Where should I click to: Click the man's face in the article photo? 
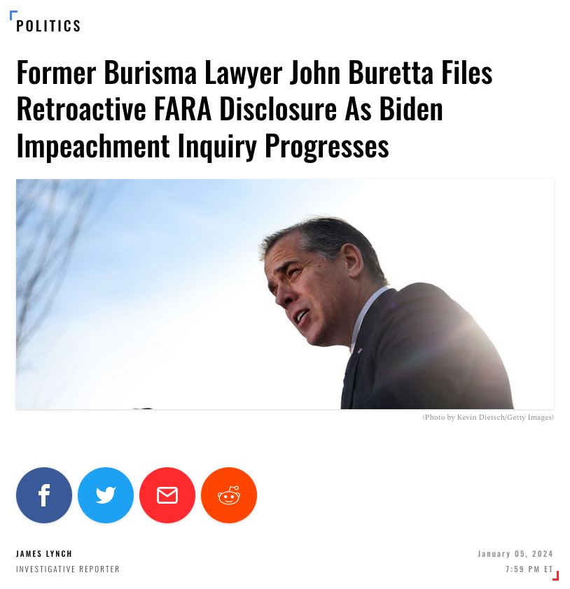(301, 293)
